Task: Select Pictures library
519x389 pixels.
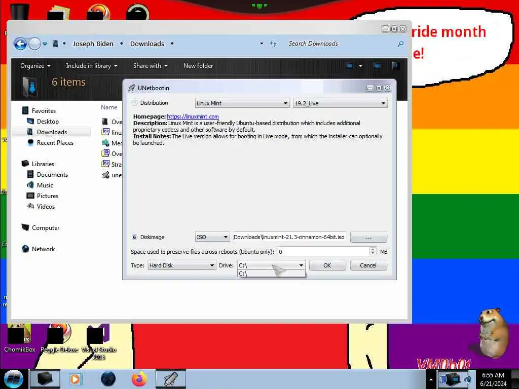Action: [48, 196]
